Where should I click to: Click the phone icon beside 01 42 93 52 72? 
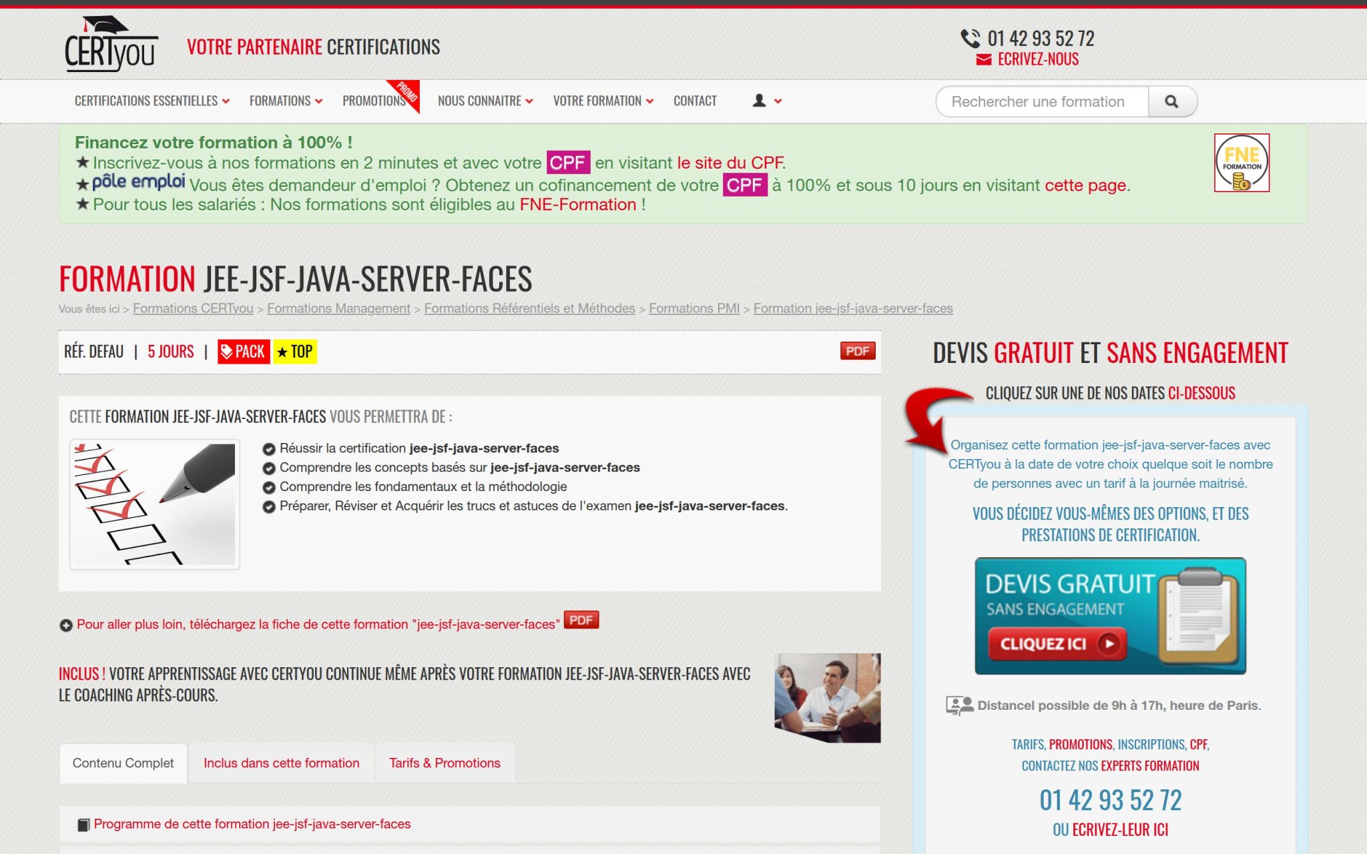pos(971,39)
